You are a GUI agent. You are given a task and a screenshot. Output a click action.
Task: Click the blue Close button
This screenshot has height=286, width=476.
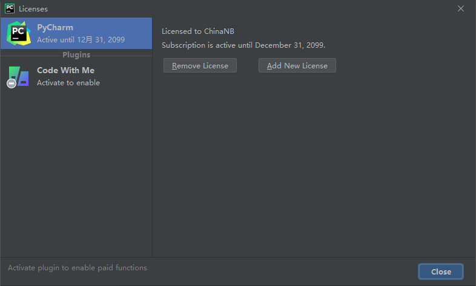coord(441,271)
